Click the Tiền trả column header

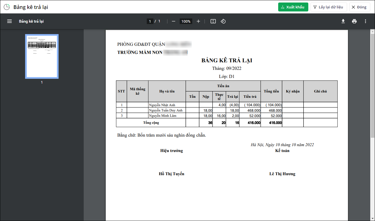(250, 97)
